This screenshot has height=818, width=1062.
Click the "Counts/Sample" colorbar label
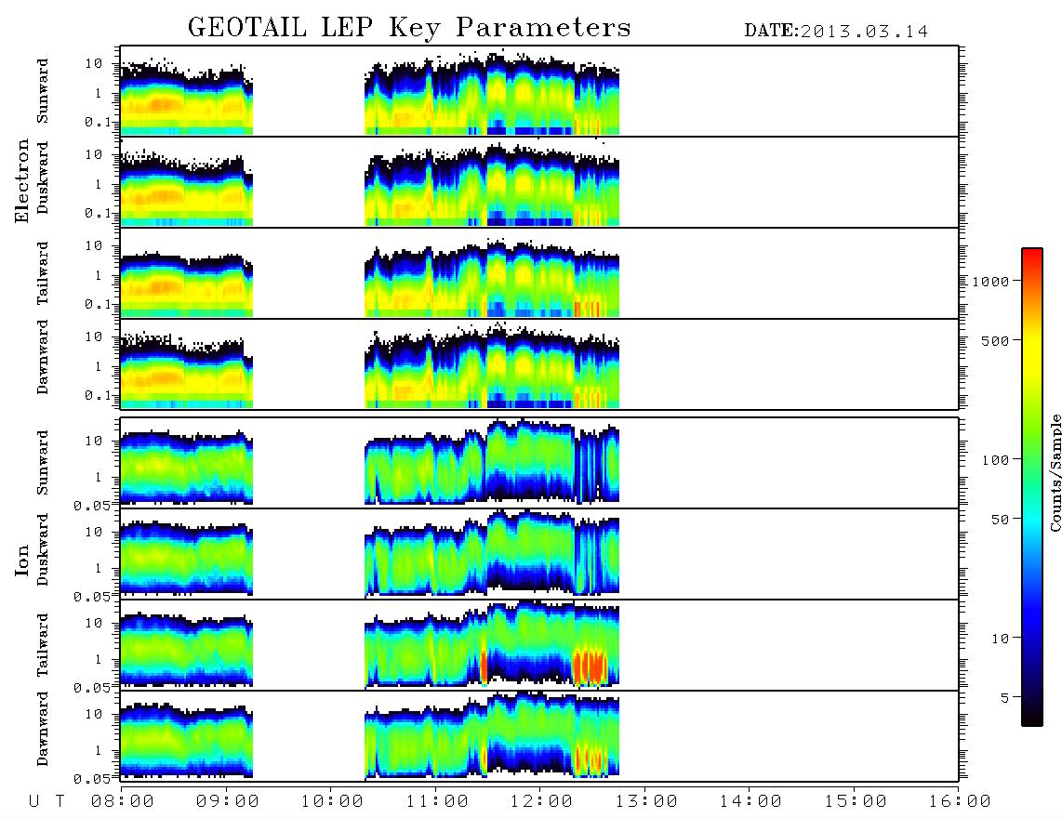[x=1055, y=472]
